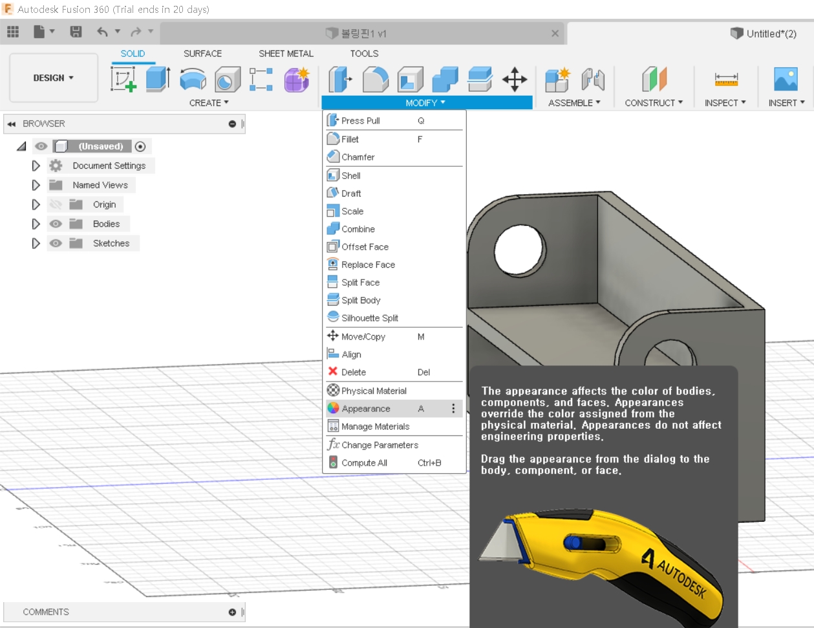Switch to the Untitled*(2) document tab

pos(763,34)
